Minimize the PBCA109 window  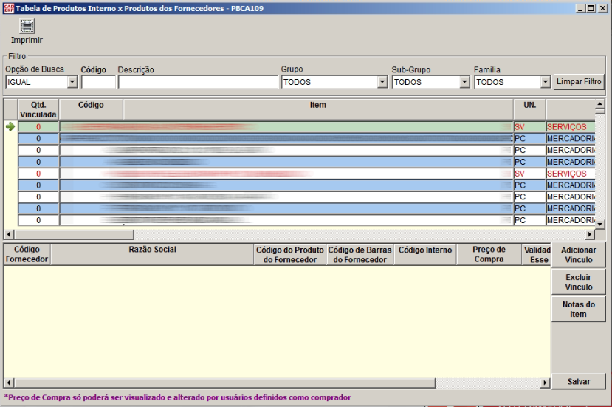(581, 8)
